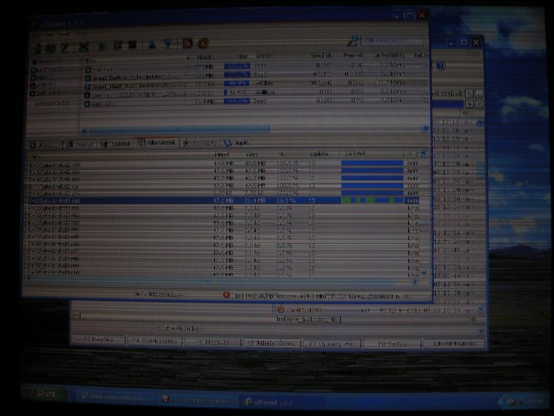Click the blue help icon in Total Commander
Screen dimensions: 554x416
[440, 66]
